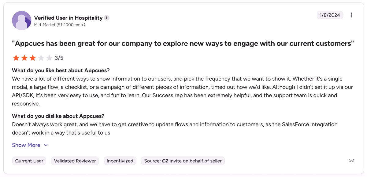
Task: Click the fourth gray star icon
Action: pos(41,57)
